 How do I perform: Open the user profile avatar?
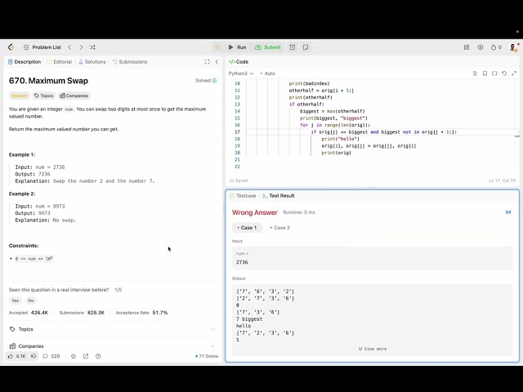(513, 47)
